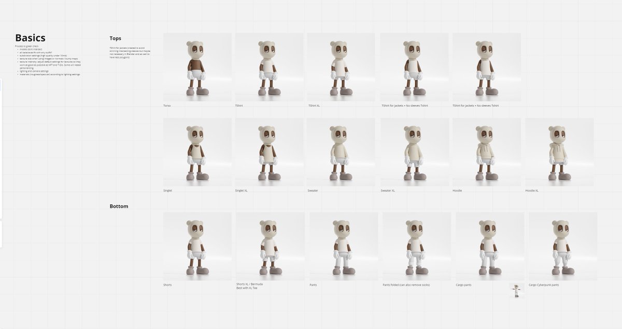Click the "Basics" heading
This screenshot has width=622, height=329.
30,38
